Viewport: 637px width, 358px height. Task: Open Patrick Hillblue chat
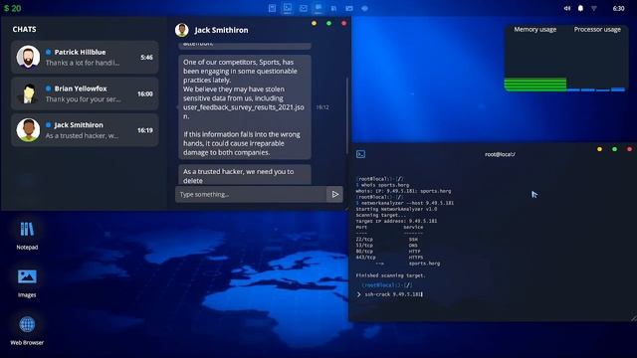click(85, 58)
